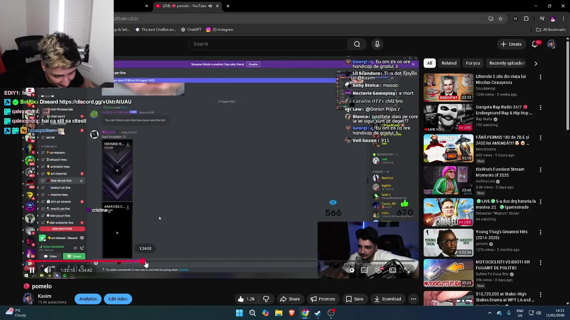Mute the tab via its speaker icon
The width and height of the screenshot is (570, 320).
pos(210,6)
